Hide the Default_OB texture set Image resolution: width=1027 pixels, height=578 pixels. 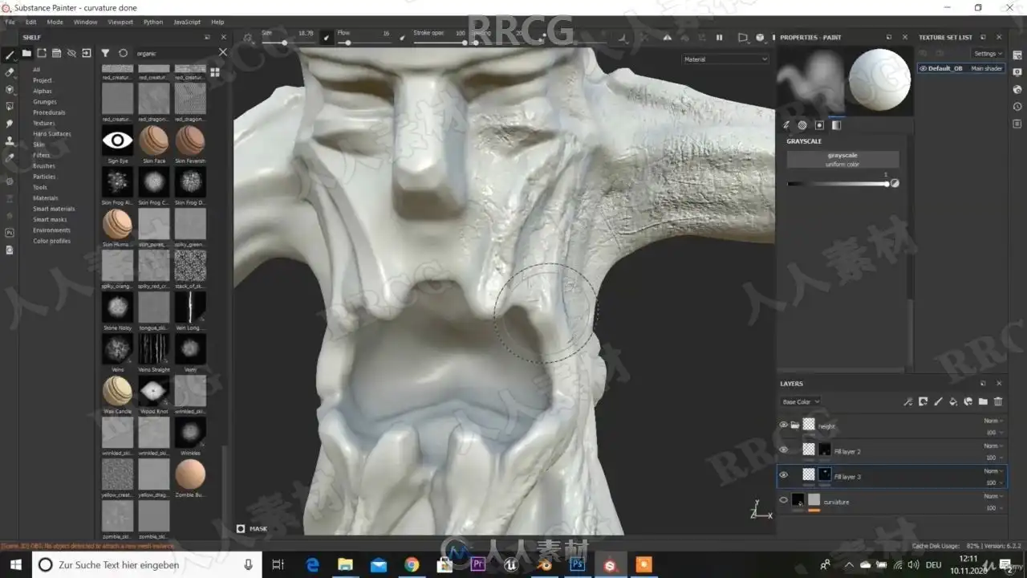point(923,69)
